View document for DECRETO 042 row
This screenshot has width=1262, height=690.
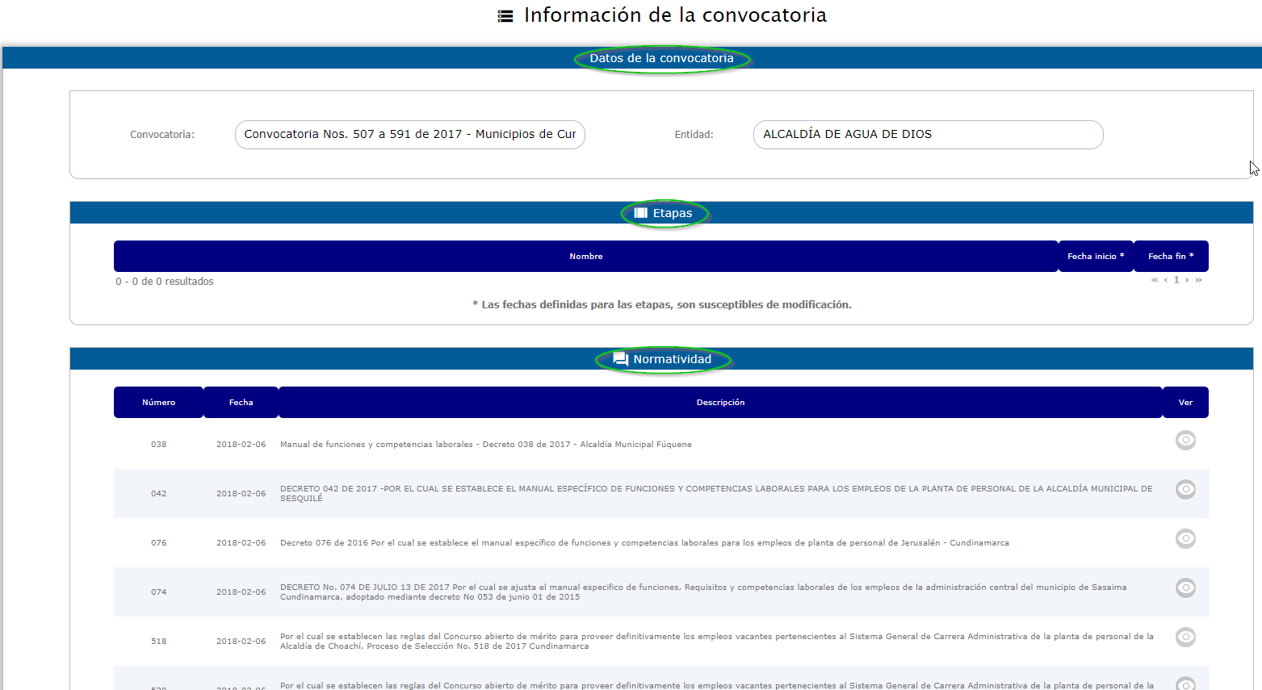(x=1185, y=490)
